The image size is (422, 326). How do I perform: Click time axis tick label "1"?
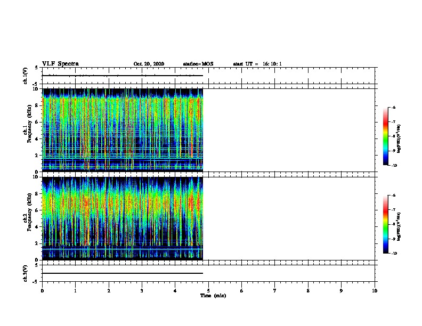click(x=75, y=291)
